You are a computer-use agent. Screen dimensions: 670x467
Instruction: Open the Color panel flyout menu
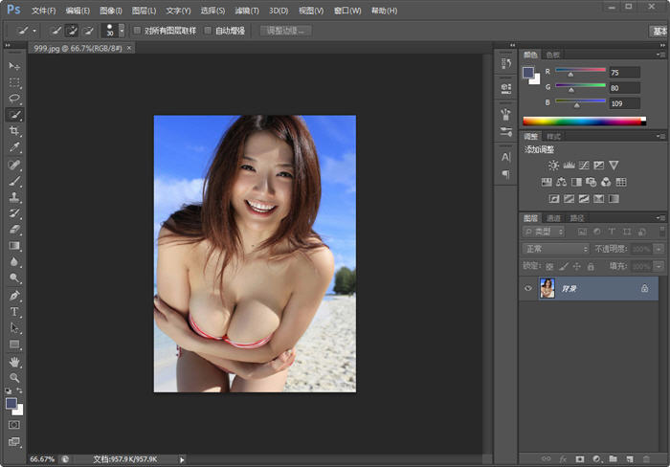[660, 55]
